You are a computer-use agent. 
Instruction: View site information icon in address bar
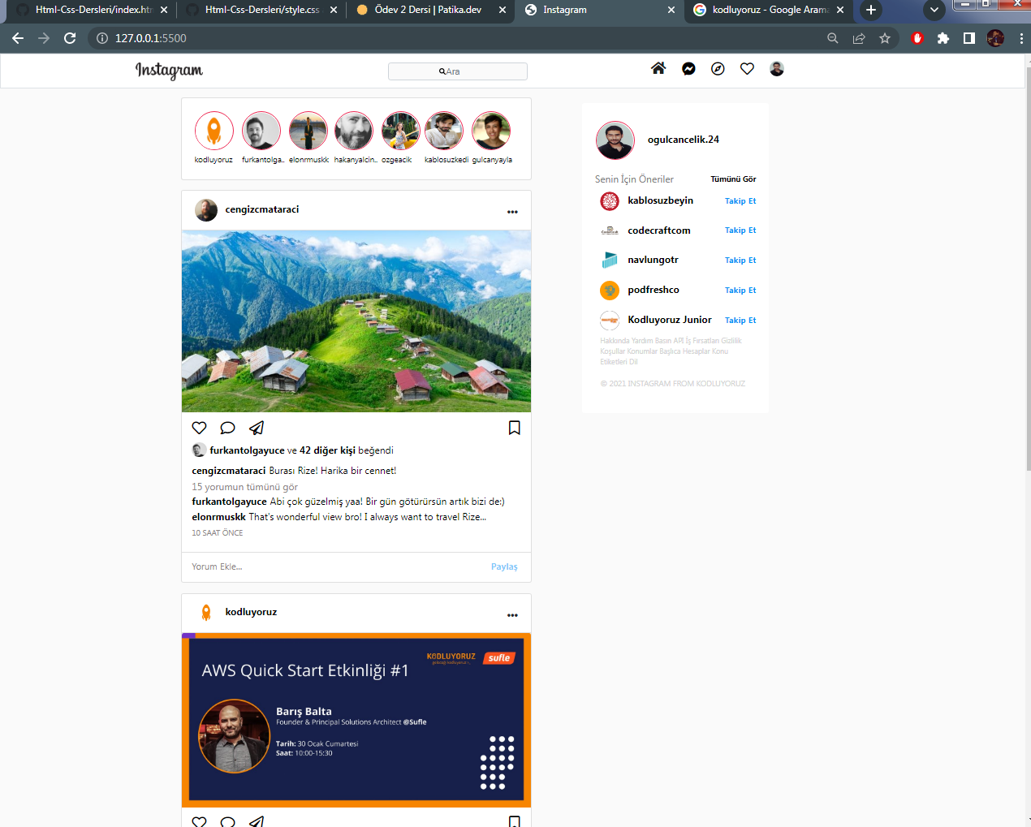pyautogui.click(x=102, y=38)
